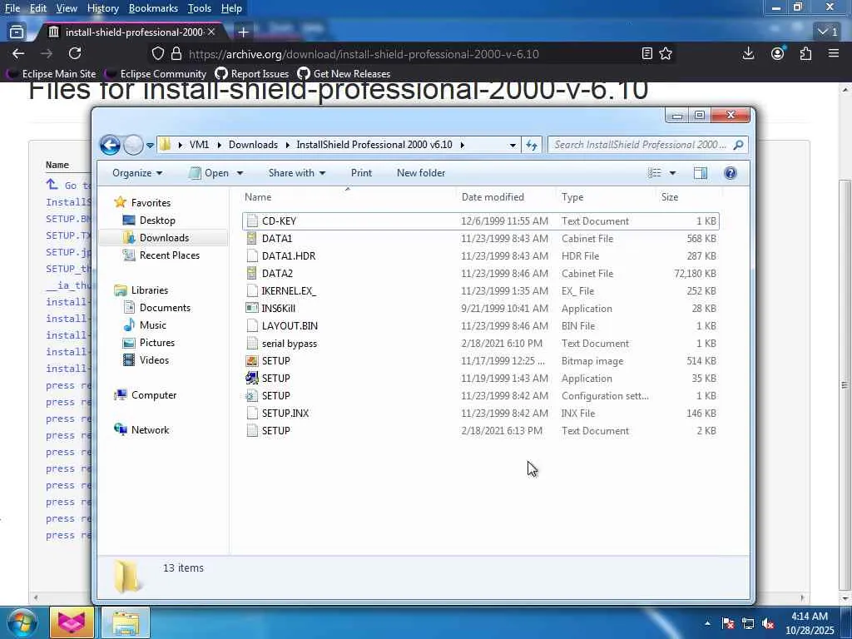Expand the arrow after InstallShield Professional 2000 v6.10 breadcrumb
852x639 pixels.
click(462, 145)
